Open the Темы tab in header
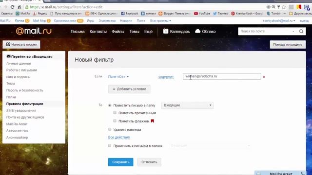The width and height of the screenshot is (312, 175). coord(135,31)
